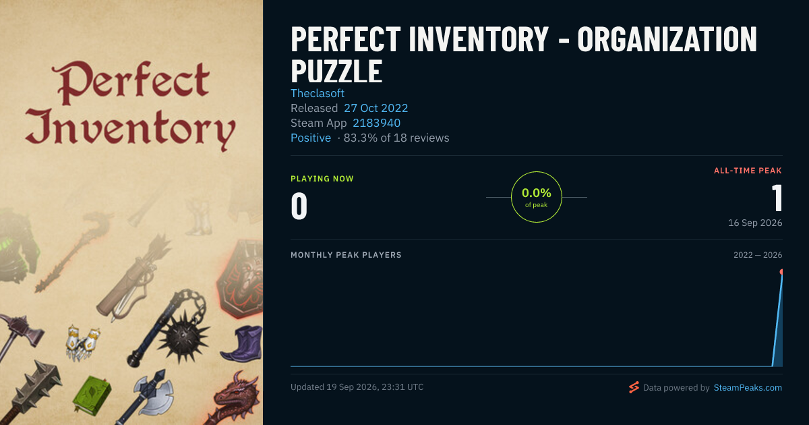Click the SteamPeaks logo icon

coord(634,387)
